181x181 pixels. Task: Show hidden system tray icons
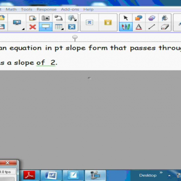coord(169,176)
